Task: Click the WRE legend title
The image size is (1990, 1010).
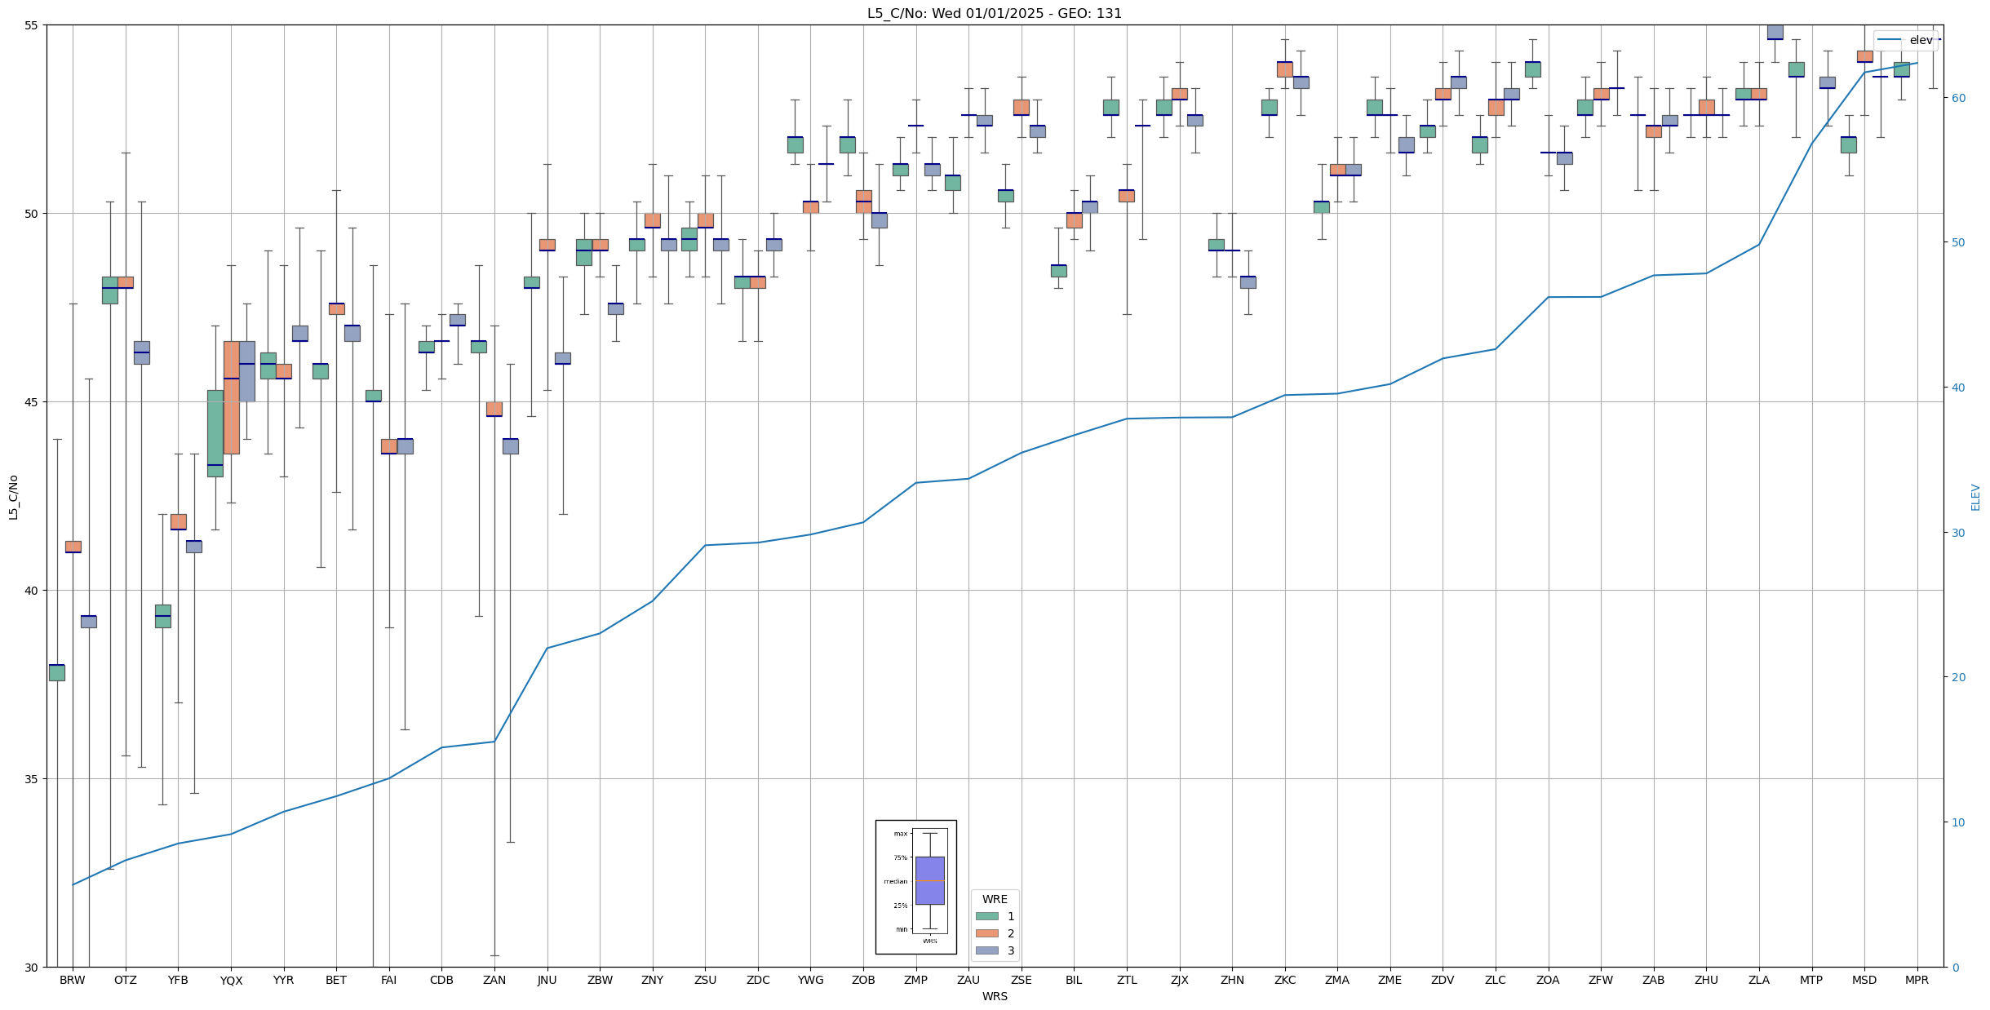Action: tap(994, 899)
